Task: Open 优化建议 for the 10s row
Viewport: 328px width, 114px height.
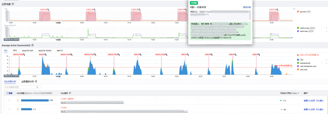Action: pos(320,109)
